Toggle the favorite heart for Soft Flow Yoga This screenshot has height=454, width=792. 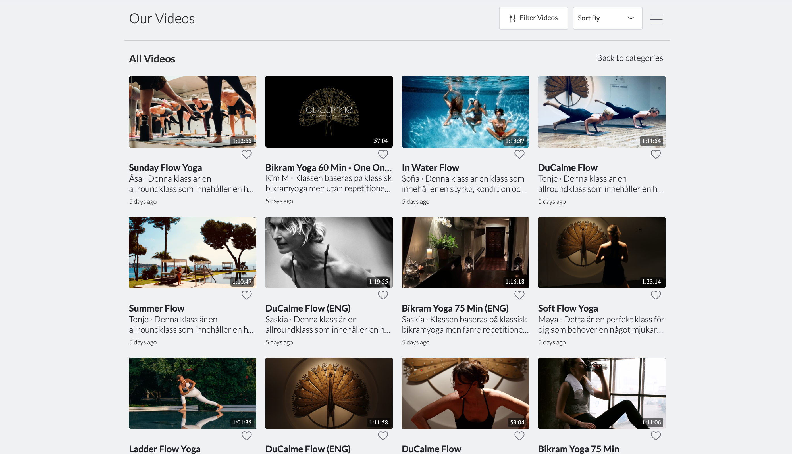tap(656, 295)
